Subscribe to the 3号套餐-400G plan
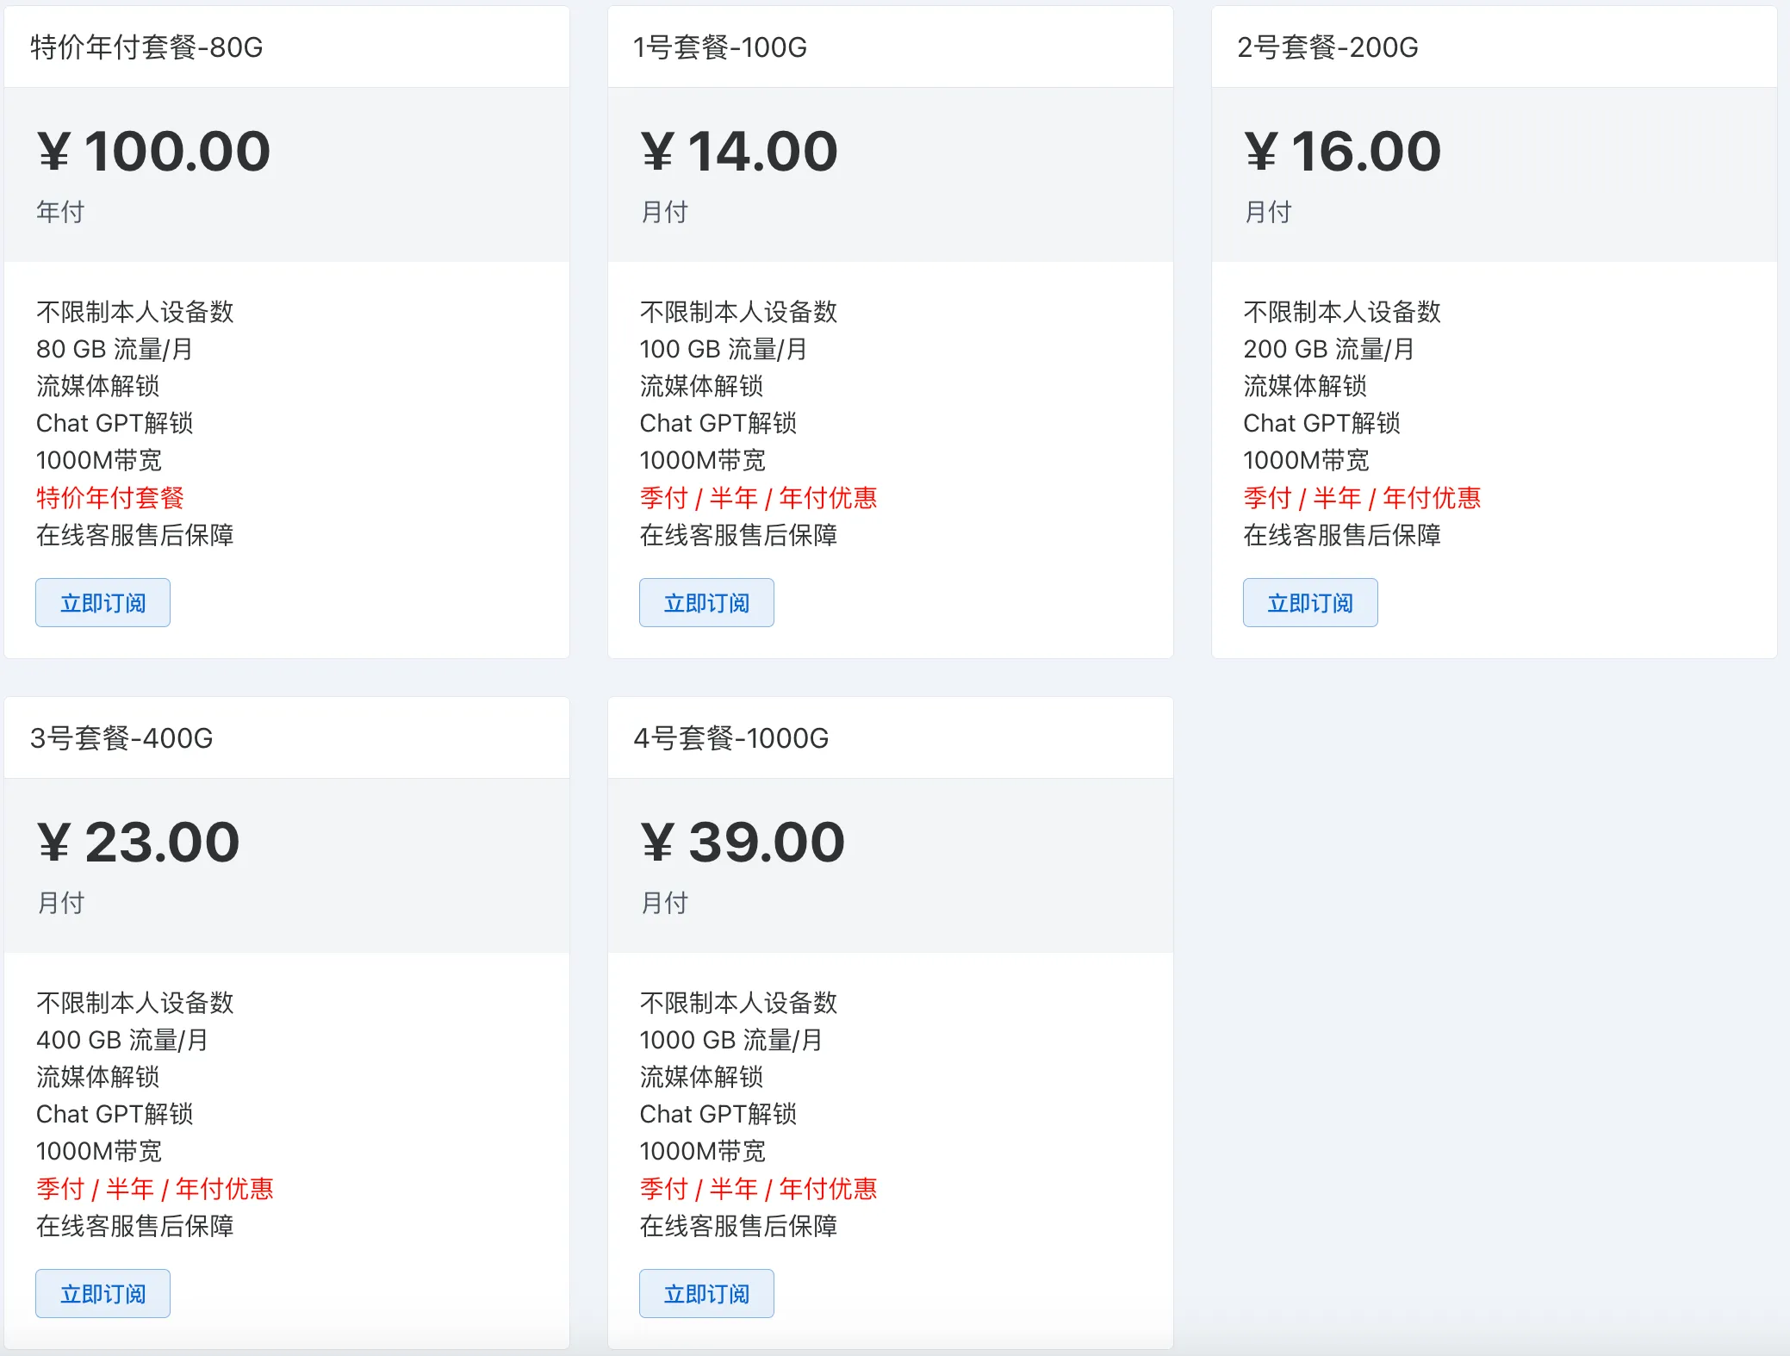1790x1356 pixels. click(103, 1293)
